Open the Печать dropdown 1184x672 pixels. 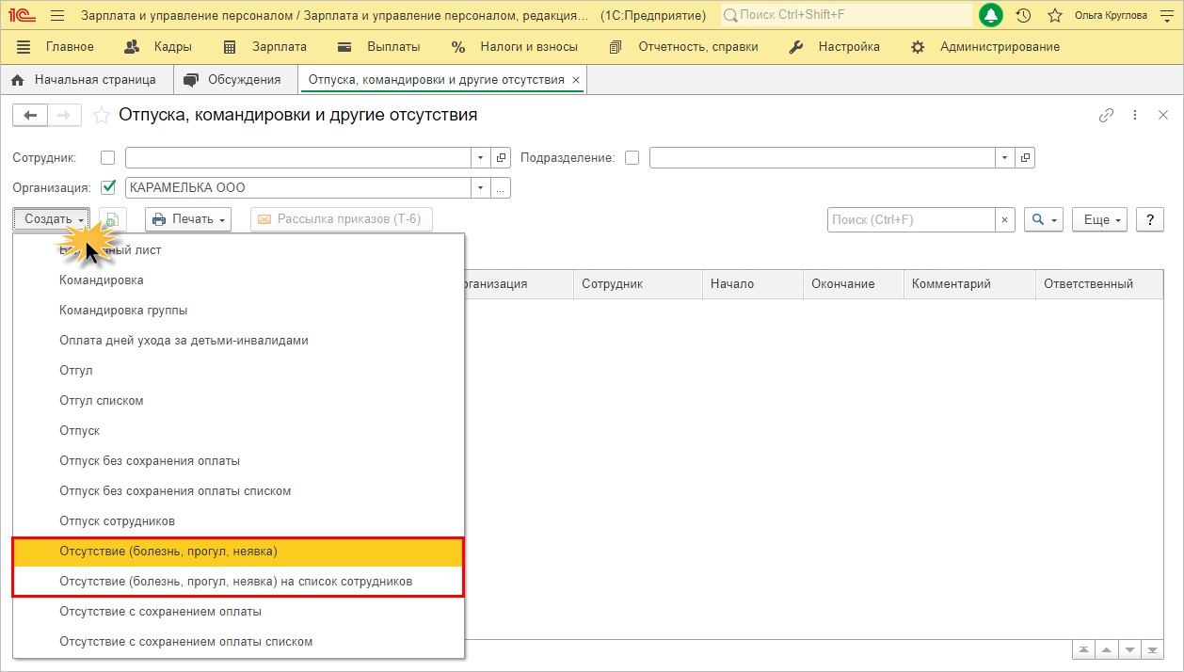pos(188,219)
